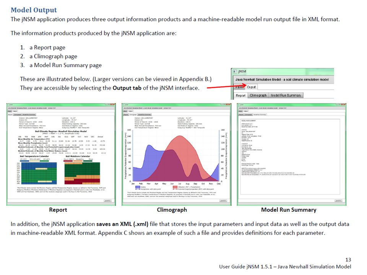The image size is (367, 275).
Task: Open the Report page screenshot thumbnail
Action: point(61,154)
